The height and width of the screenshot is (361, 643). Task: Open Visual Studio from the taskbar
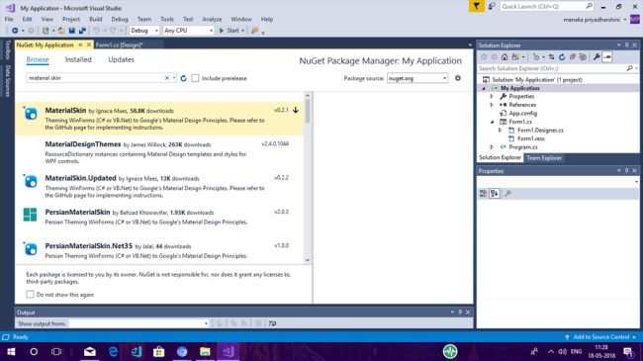point(229,351)
